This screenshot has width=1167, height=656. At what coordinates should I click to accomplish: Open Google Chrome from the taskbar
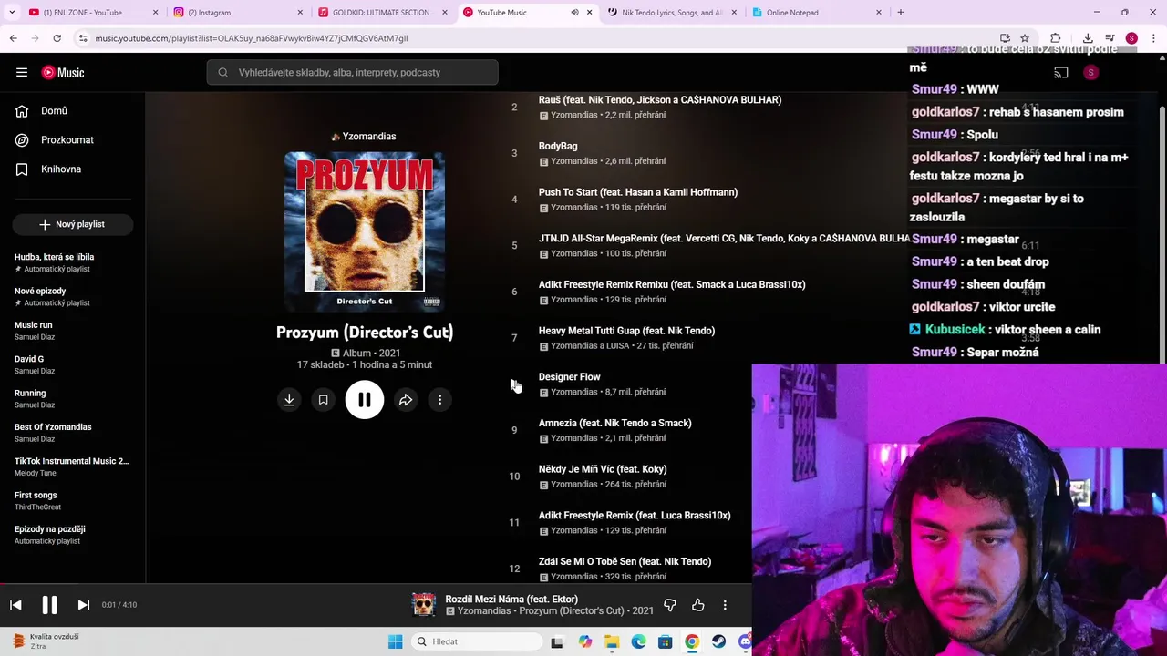(692, 642)
